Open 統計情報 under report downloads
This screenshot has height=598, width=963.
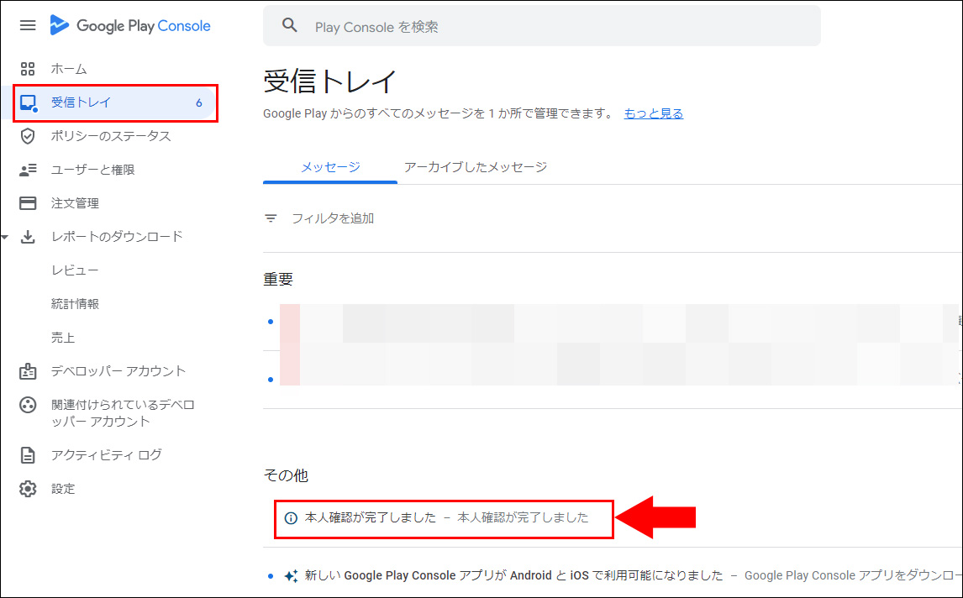(x=75, y=304)
